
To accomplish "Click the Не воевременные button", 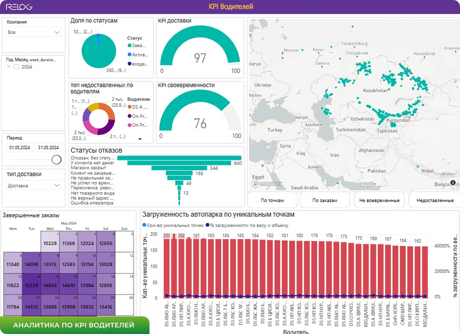I will 379,200.
